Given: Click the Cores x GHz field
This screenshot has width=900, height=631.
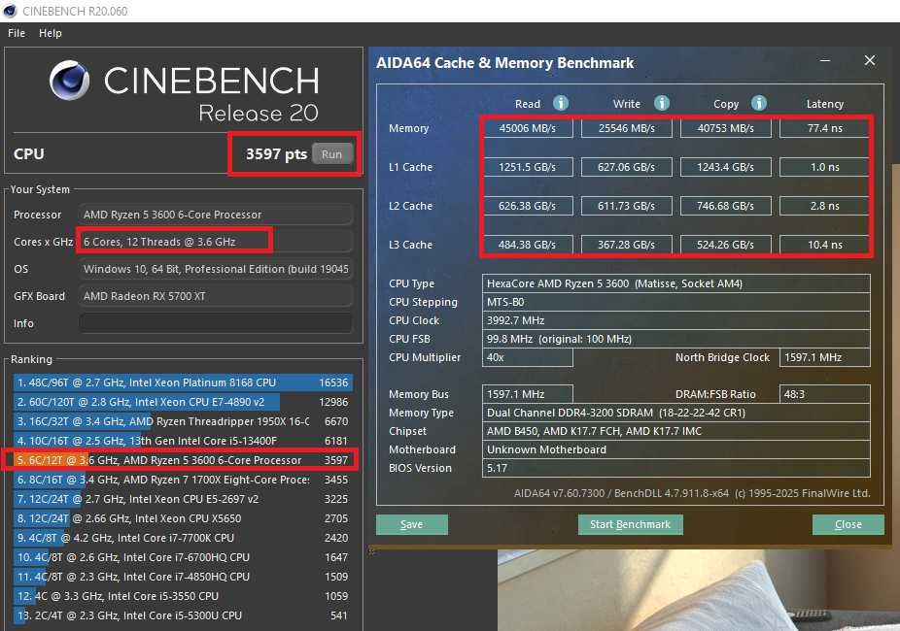Looking at the screenshot, I should point(215,242).
